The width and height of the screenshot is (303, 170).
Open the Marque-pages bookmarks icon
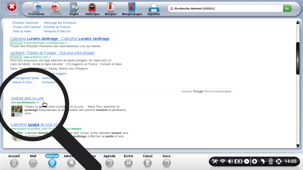click(132, 7)
